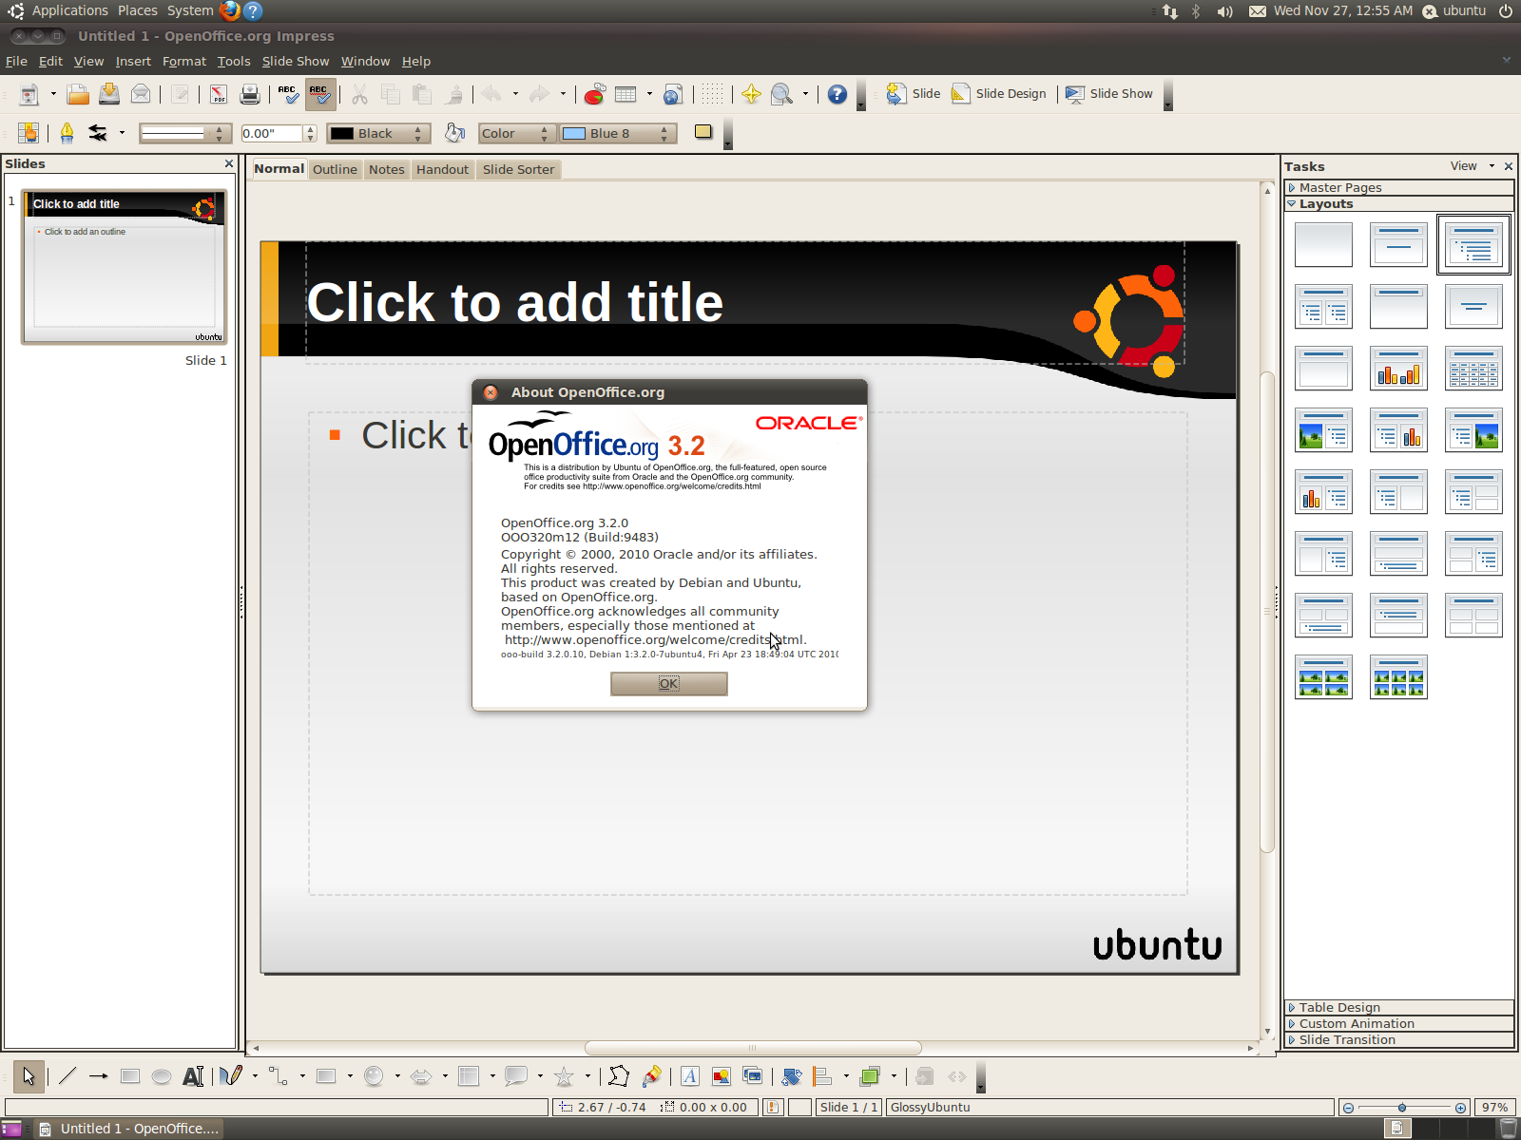Open the Line properties pen icon
Screen dimensions: 1521x1140
point(67,133)
